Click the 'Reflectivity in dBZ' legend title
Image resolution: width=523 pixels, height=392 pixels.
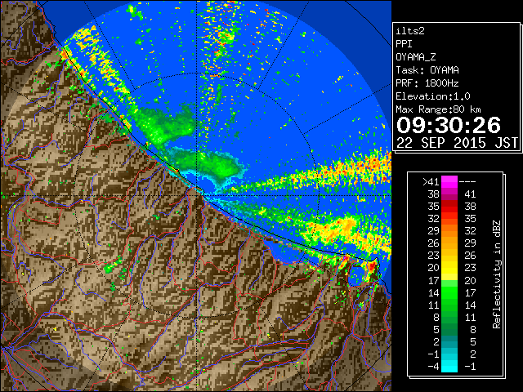click(497, 274)
